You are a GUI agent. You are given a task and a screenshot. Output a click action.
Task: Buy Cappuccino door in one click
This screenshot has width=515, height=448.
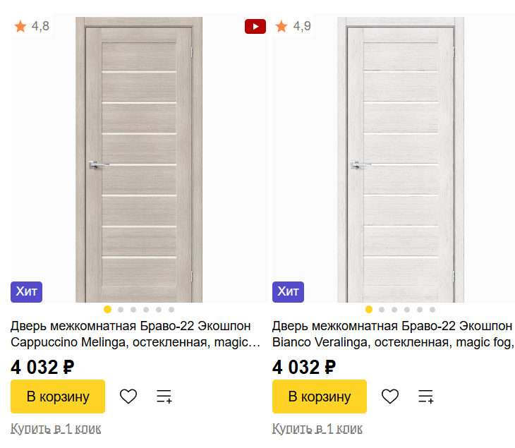tap(56, 428)
